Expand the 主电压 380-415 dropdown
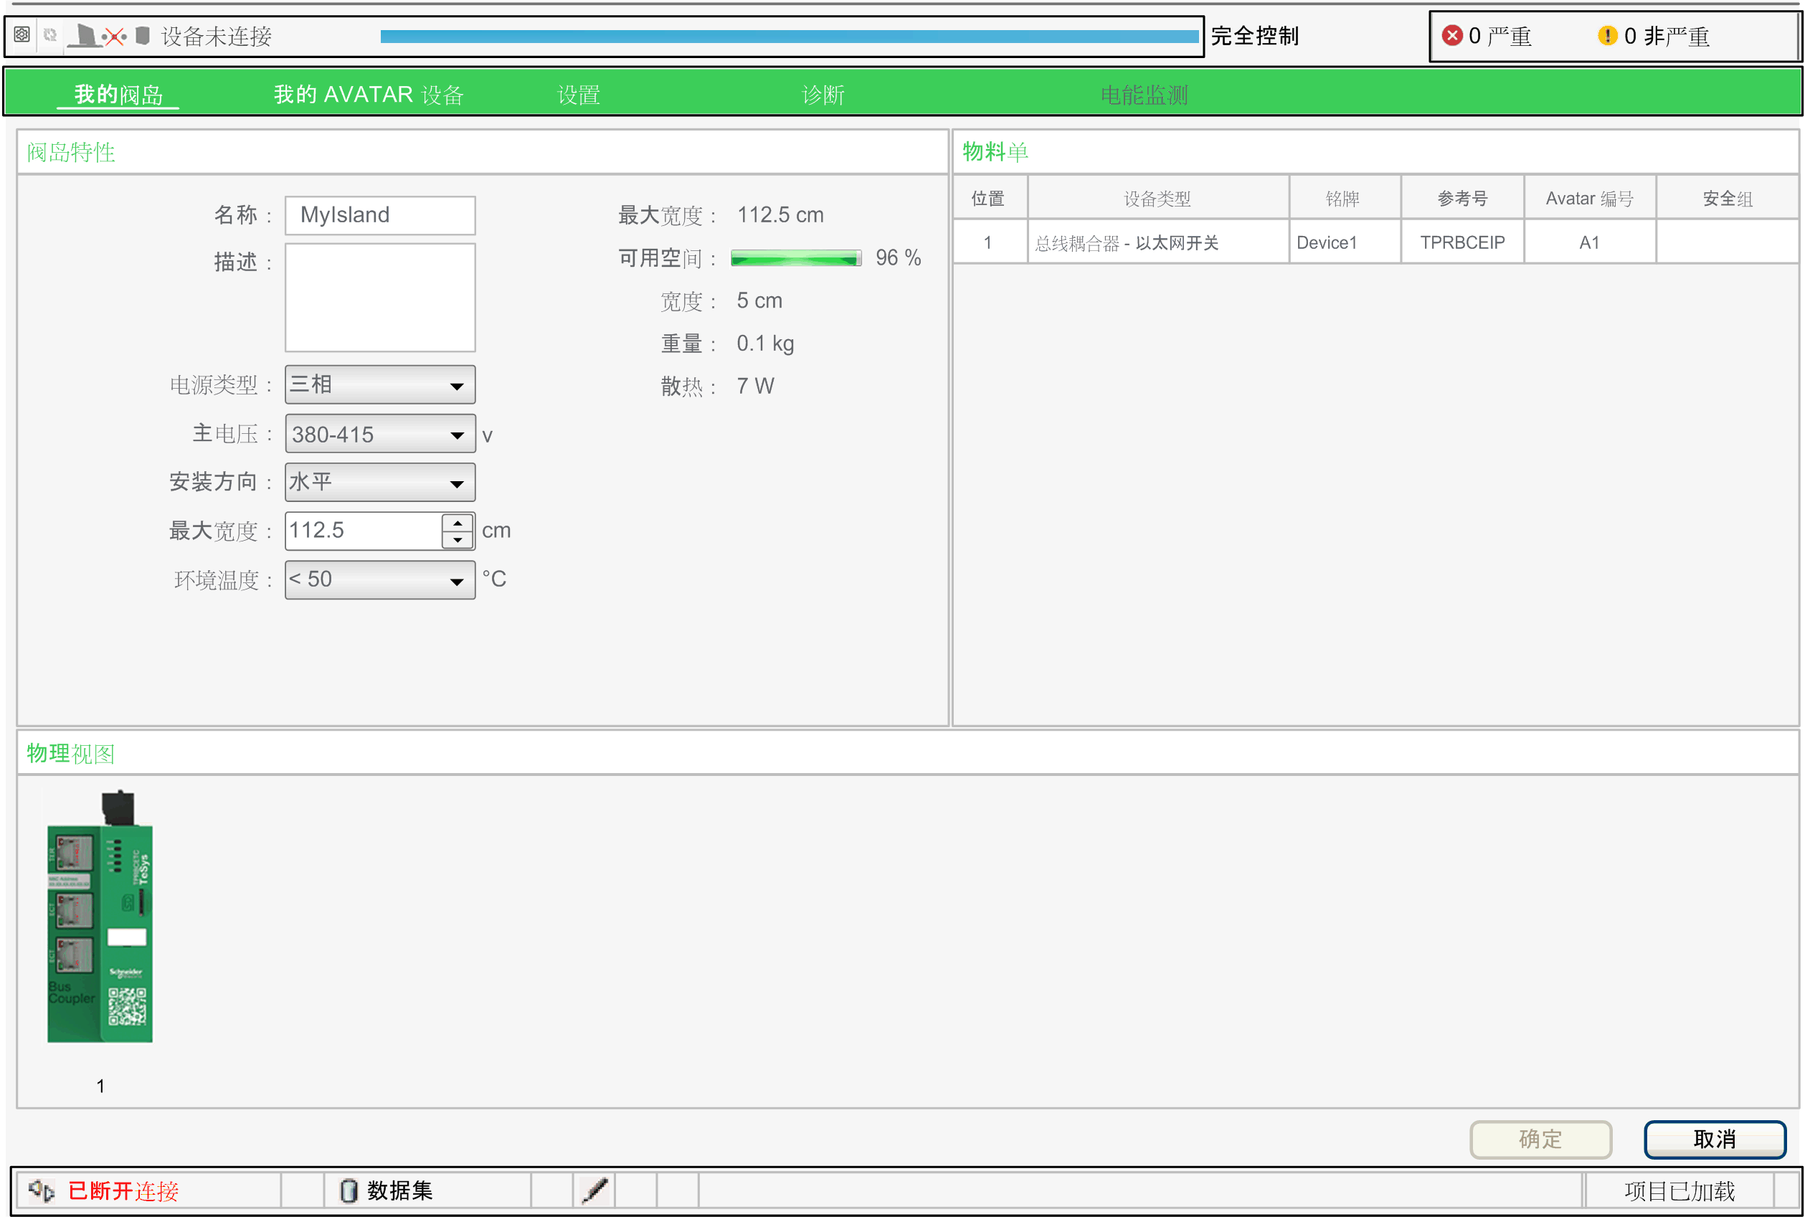The image size is (1805, 1217). click(379, 434)
